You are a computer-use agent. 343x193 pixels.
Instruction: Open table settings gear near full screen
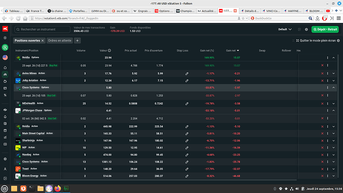338,40
